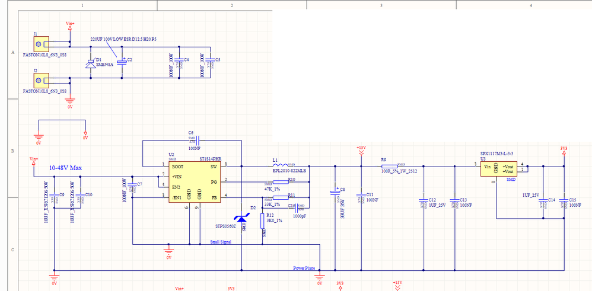Image resolution: width=592 pixels, height=291 pixels.
Task: Select capacitor C12 symbol
Action: (423, 200)
